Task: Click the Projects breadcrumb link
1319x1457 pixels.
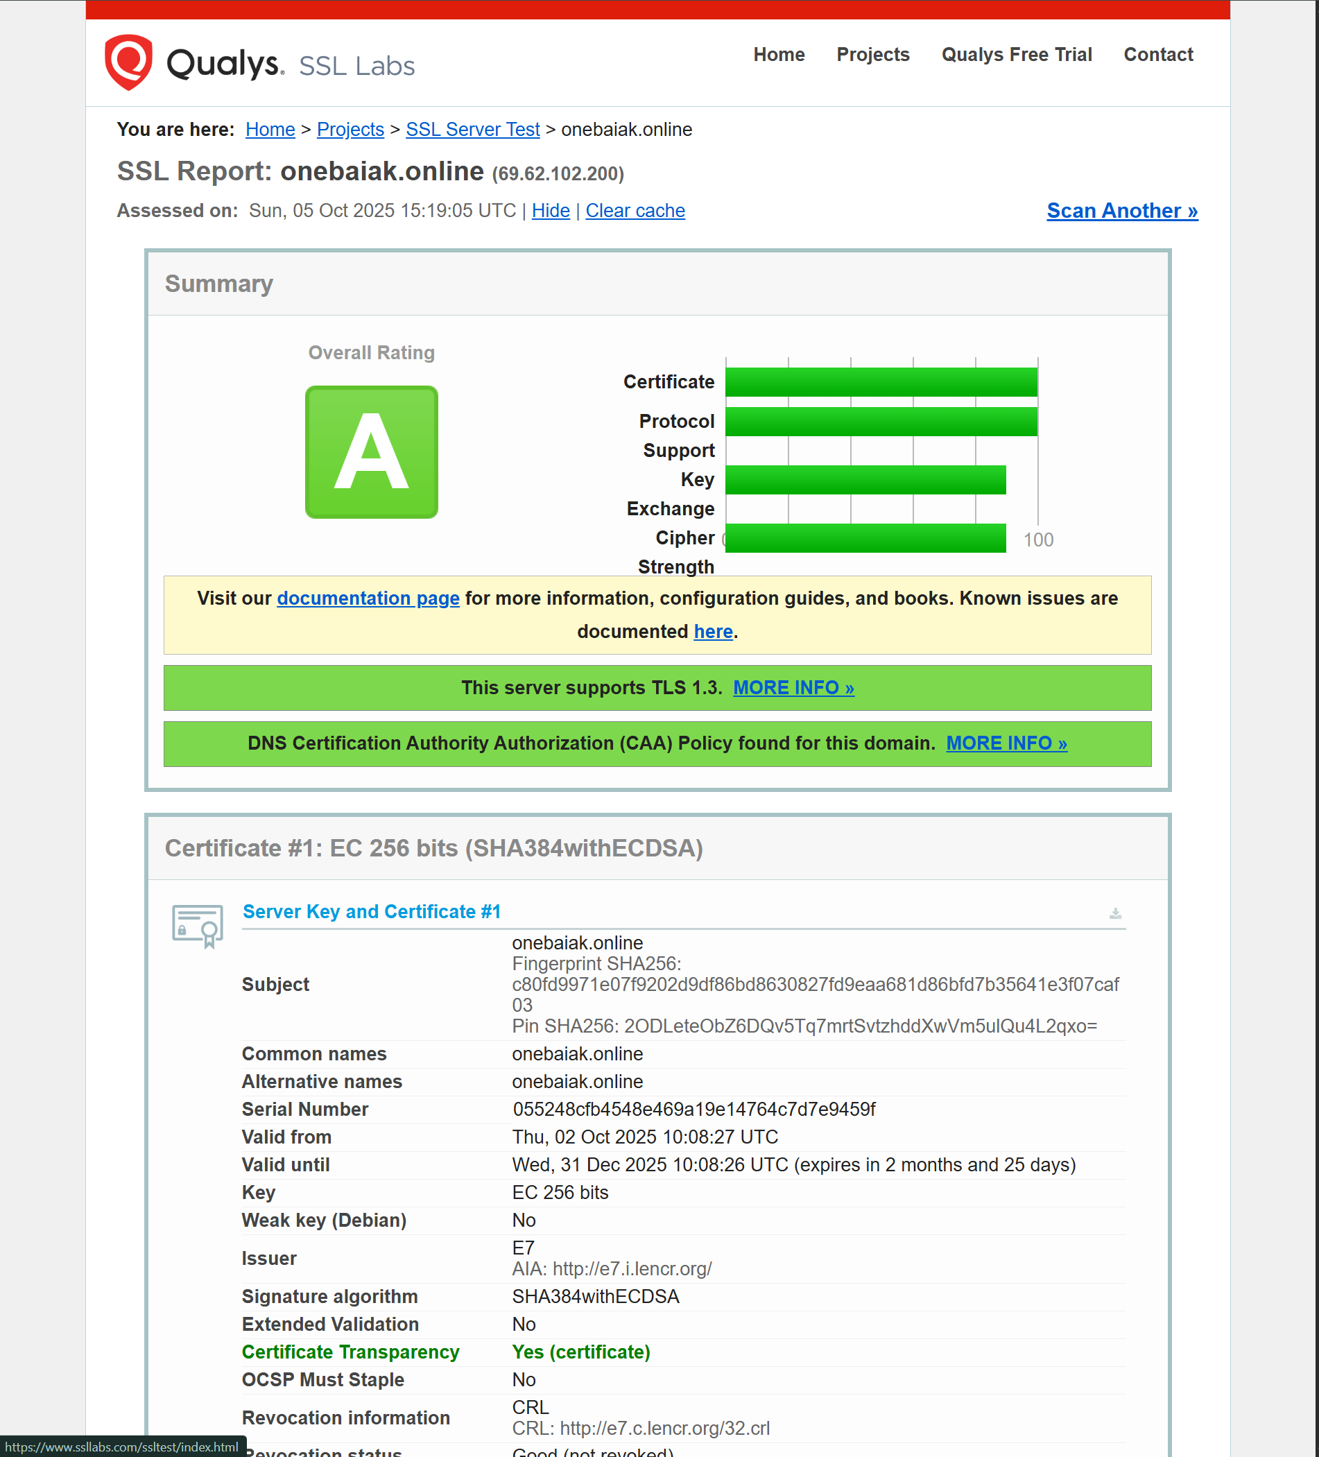Action: 350,130
